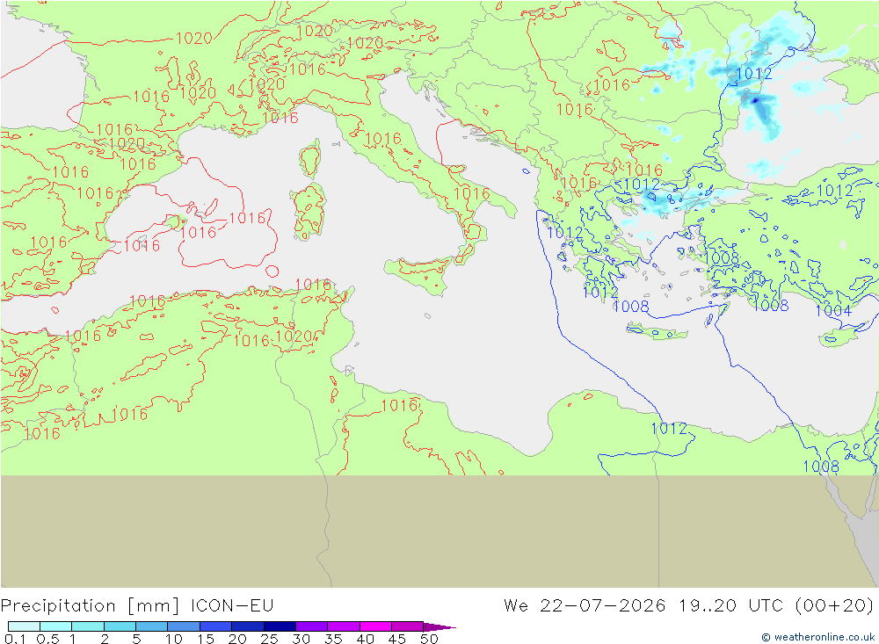Click the '1012' label near the blue rain area top right
Screen dimensions: 879x644
tap(753, 74)
